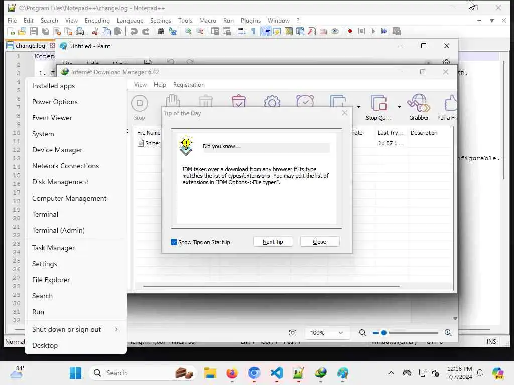
Task: Click Zoom In icon in Notepad++ toolbar
Action: click(x=188, y=32)
